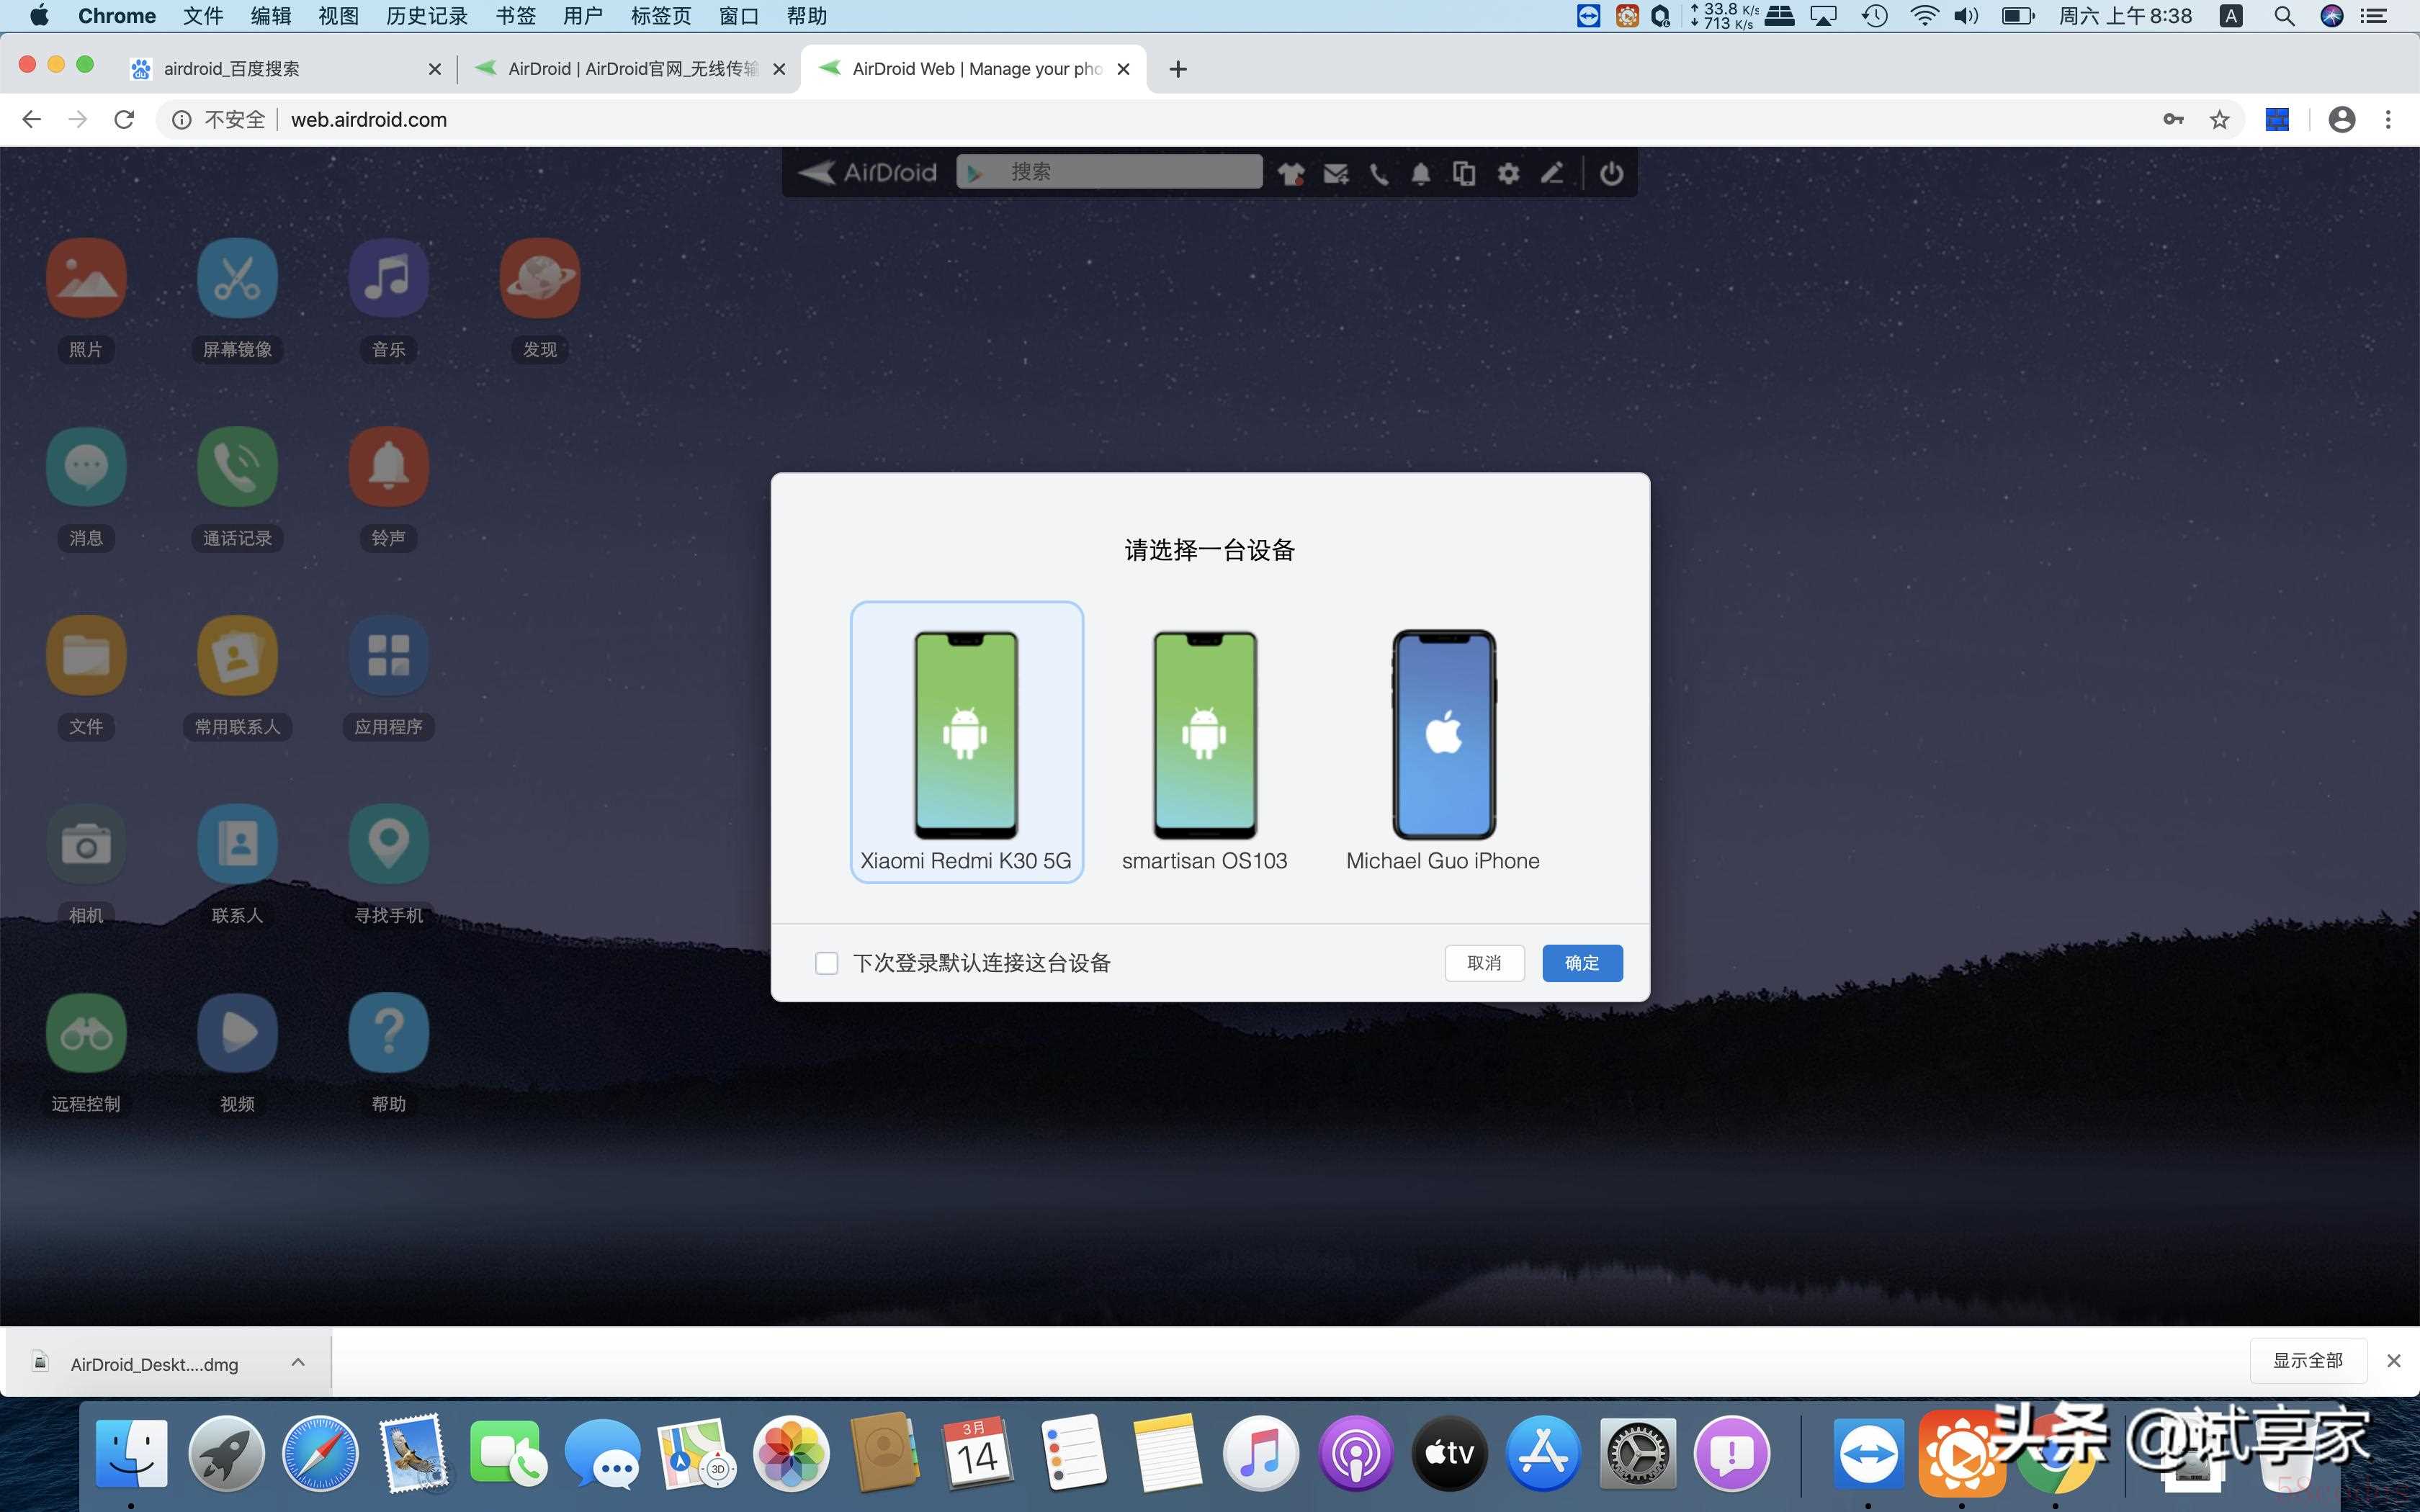Open the AirDroid_Deskt....dmg downloaded file
2420x1512 pixels.
click(153, 1363)
